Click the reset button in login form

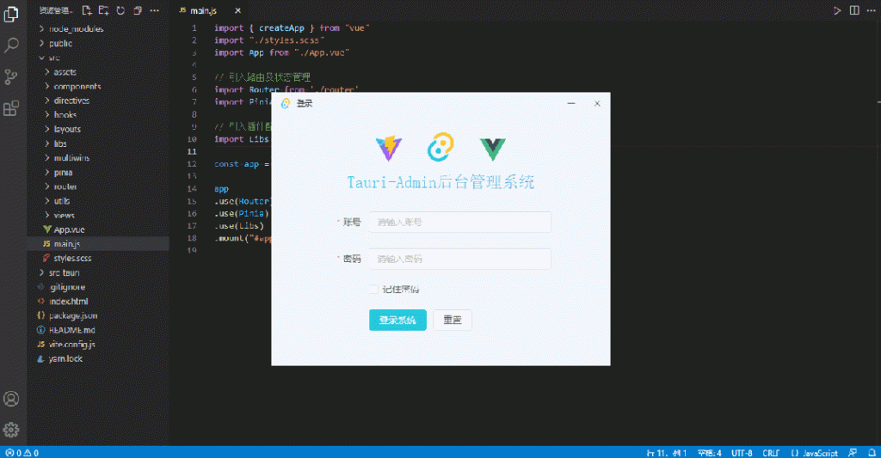(x=453, y=320)
